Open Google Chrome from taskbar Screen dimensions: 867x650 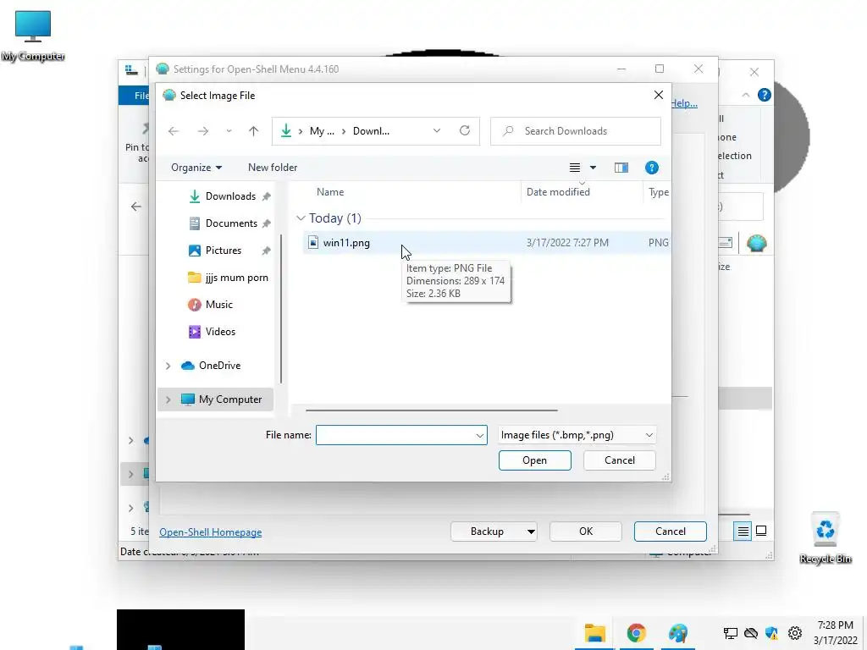click(637, 633)
